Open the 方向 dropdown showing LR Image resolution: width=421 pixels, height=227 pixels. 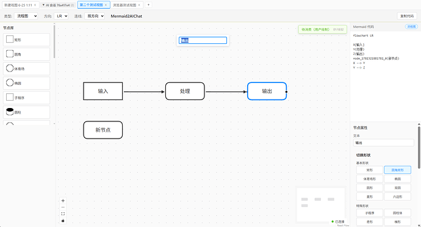pyautogui.click(x=61, y=16)
